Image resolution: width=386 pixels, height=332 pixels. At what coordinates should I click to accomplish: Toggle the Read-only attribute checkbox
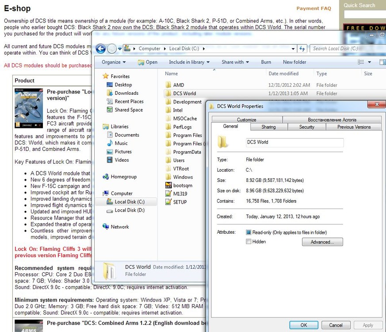[248, 232]
